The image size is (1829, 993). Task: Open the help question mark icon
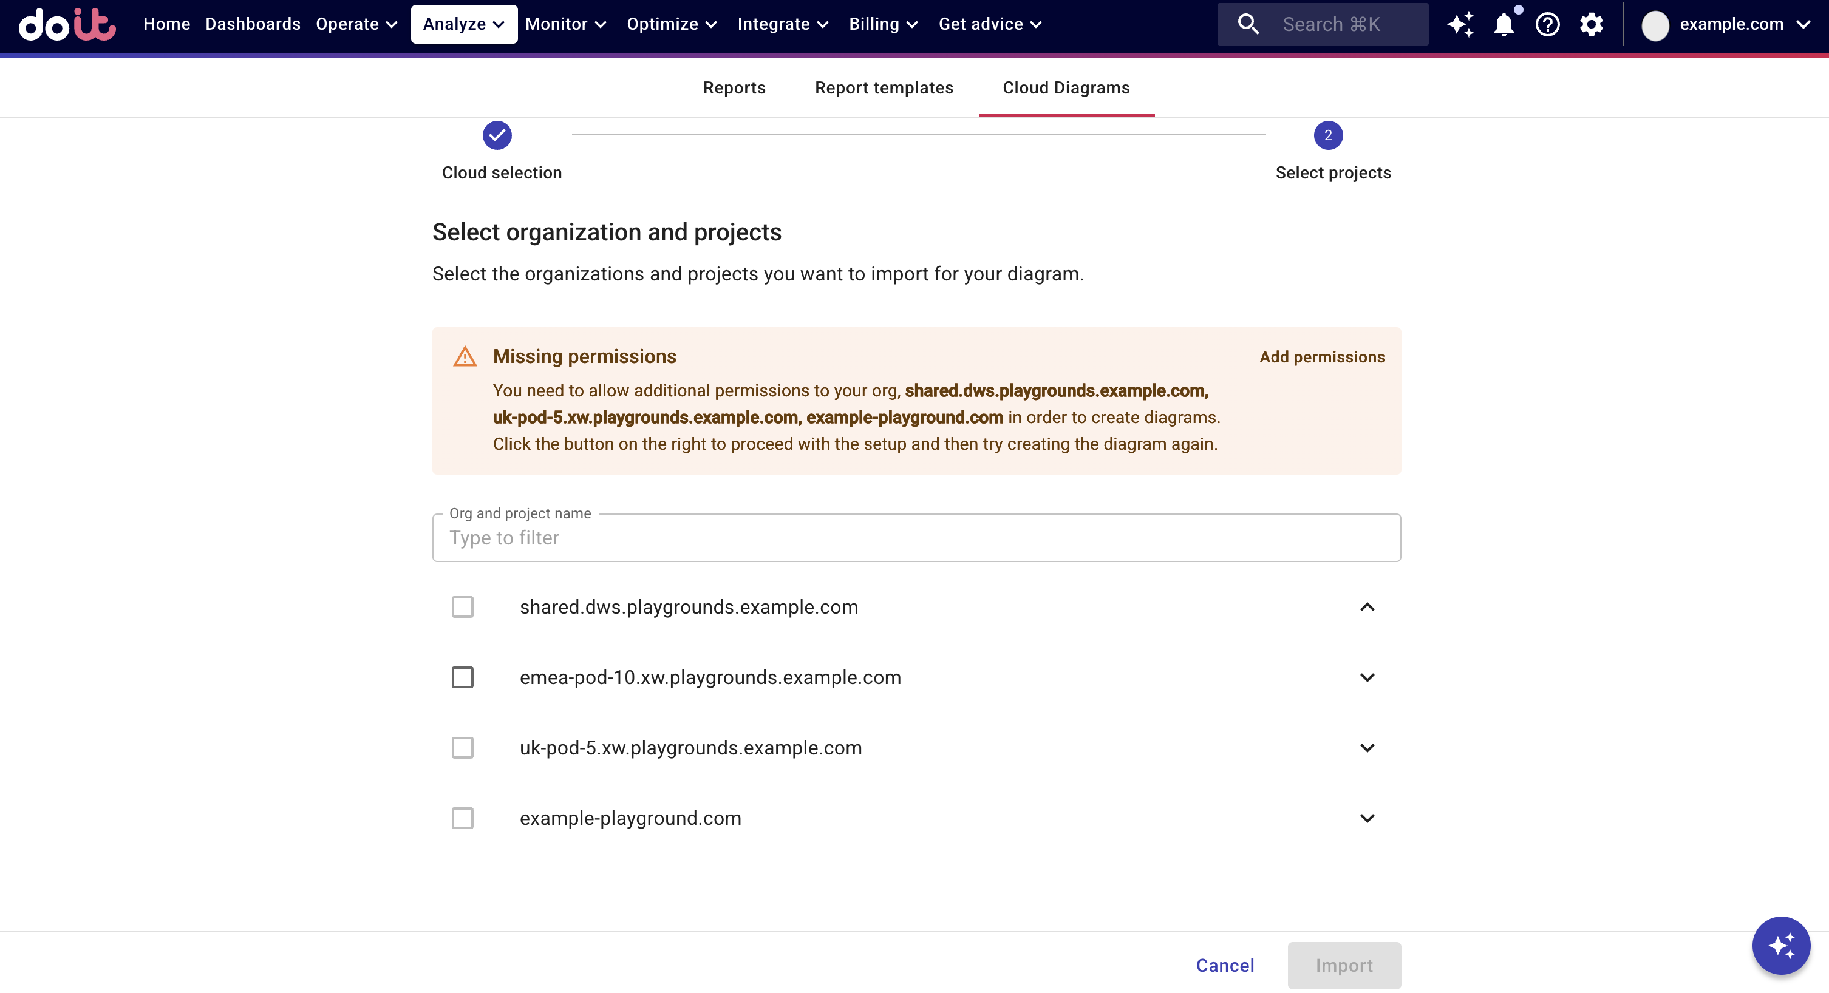[1547, 24]
